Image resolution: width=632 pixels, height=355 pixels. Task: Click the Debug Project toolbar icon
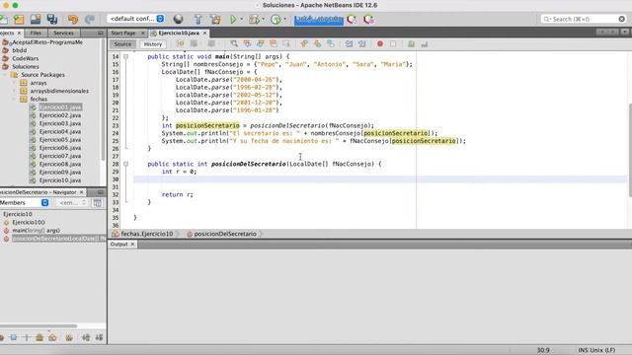point(254,19)
